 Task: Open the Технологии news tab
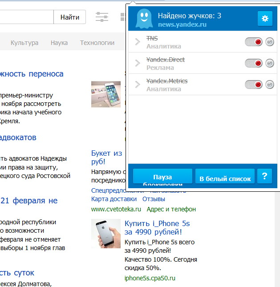(x=97, y=43)
